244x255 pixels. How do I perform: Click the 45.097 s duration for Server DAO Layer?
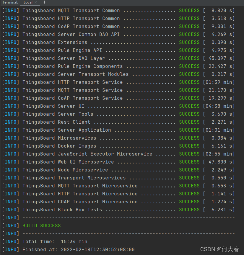point(219,58)
